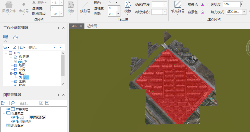Open the 线宽 0.1 dropdown

click(118, 14)
